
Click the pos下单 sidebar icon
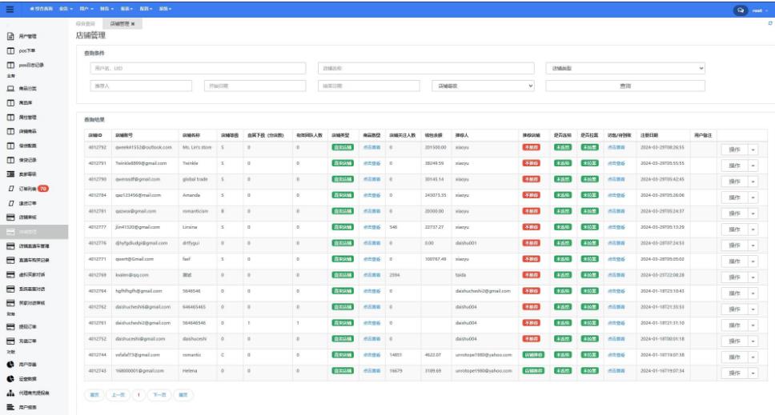click(10, 50)
